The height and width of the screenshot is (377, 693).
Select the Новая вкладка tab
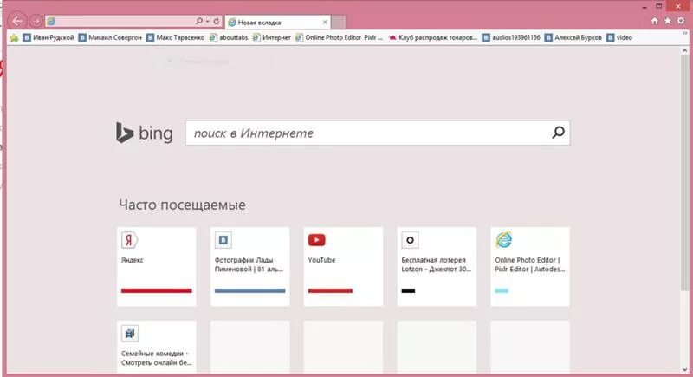pos(278,22)
